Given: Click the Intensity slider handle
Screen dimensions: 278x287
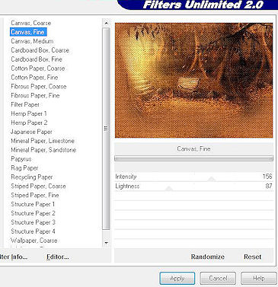Looking at the screenshot, I should pyautogui.click(x=211, y=180).
